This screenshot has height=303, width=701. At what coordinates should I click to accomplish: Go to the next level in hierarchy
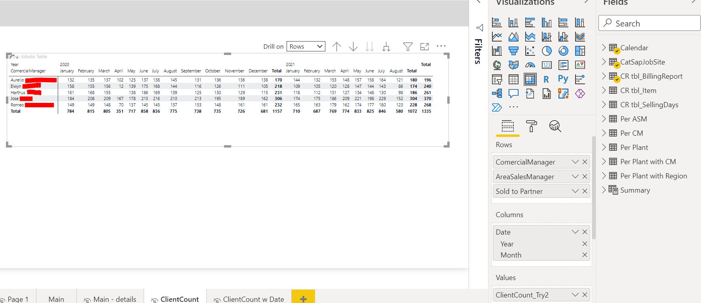click(x=369, y=47)
